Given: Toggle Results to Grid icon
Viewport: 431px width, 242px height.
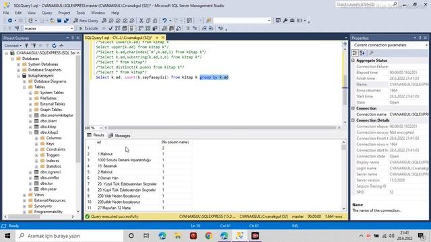Looking at the screenshot, I should tap(171, 28).
